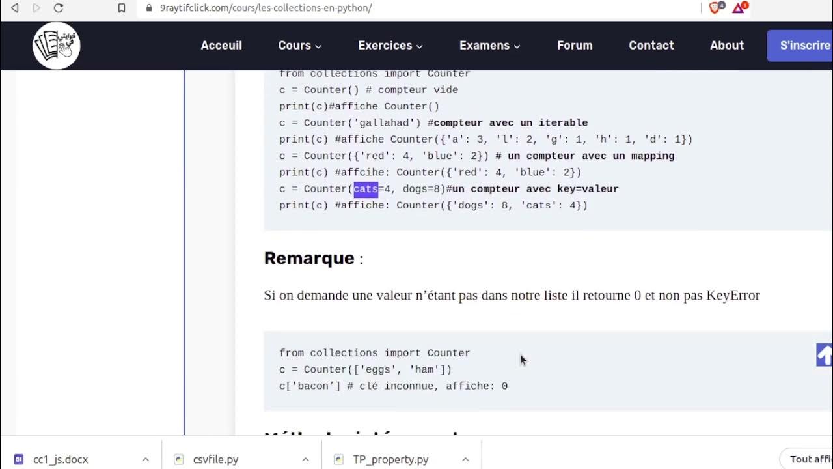This screenshot has height=469, width=833.
Task: Go to the Forum page
Action: point(575,45)
